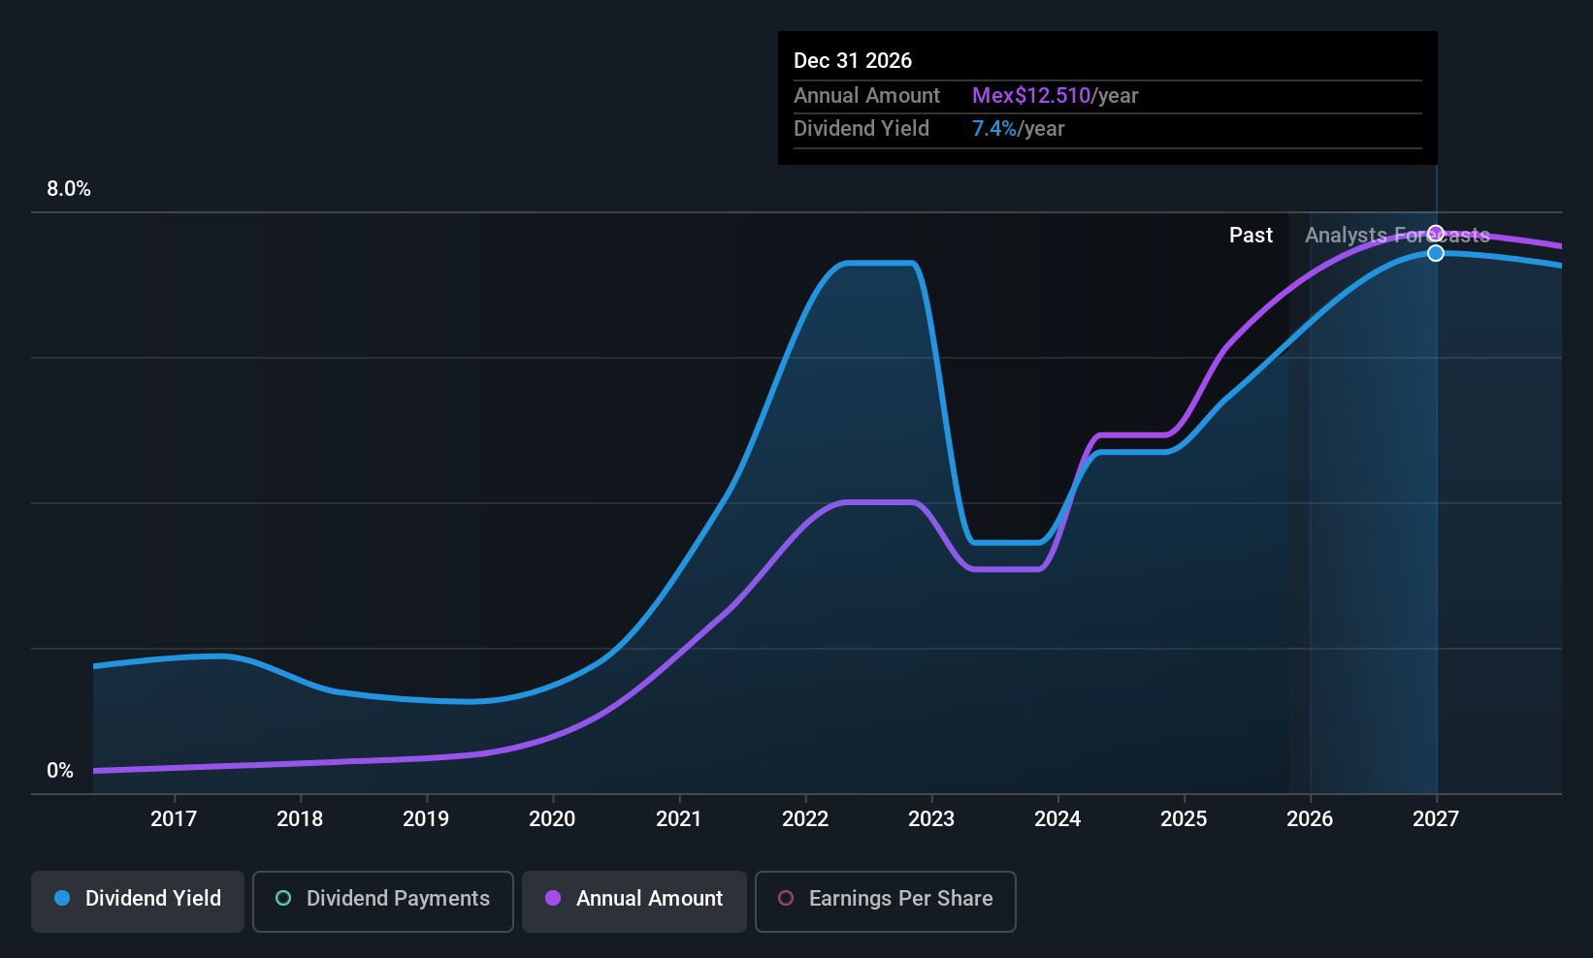Click the Past region label
1593x958 pixels.
click(1251, 236)
